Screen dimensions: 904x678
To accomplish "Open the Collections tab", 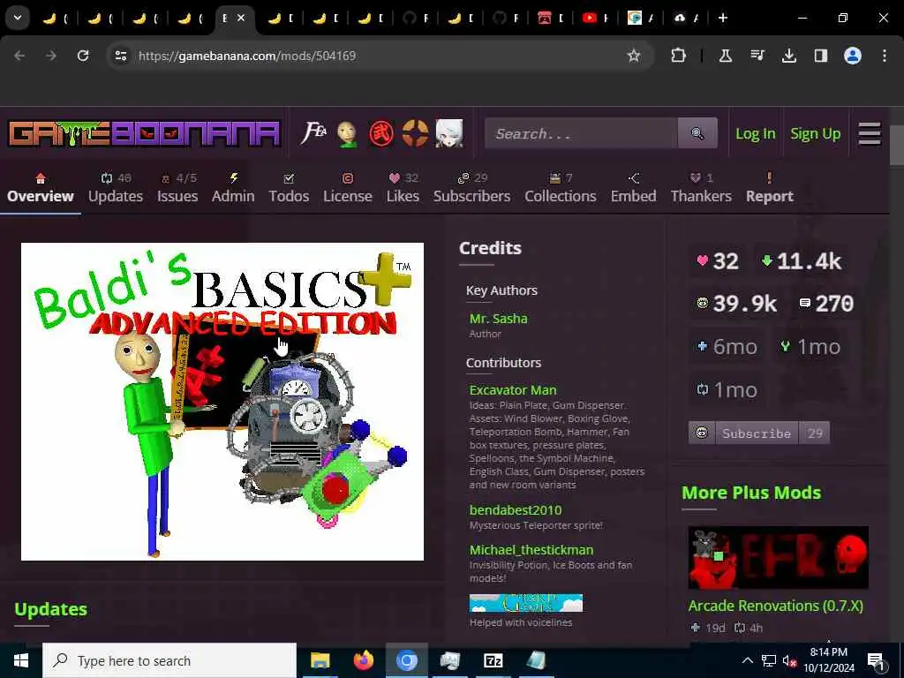I will [x=561, y=188].
